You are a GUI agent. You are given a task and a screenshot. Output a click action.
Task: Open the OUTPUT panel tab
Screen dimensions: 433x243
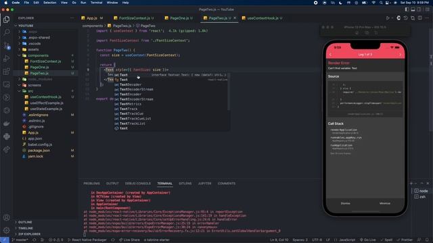[112, 184]
